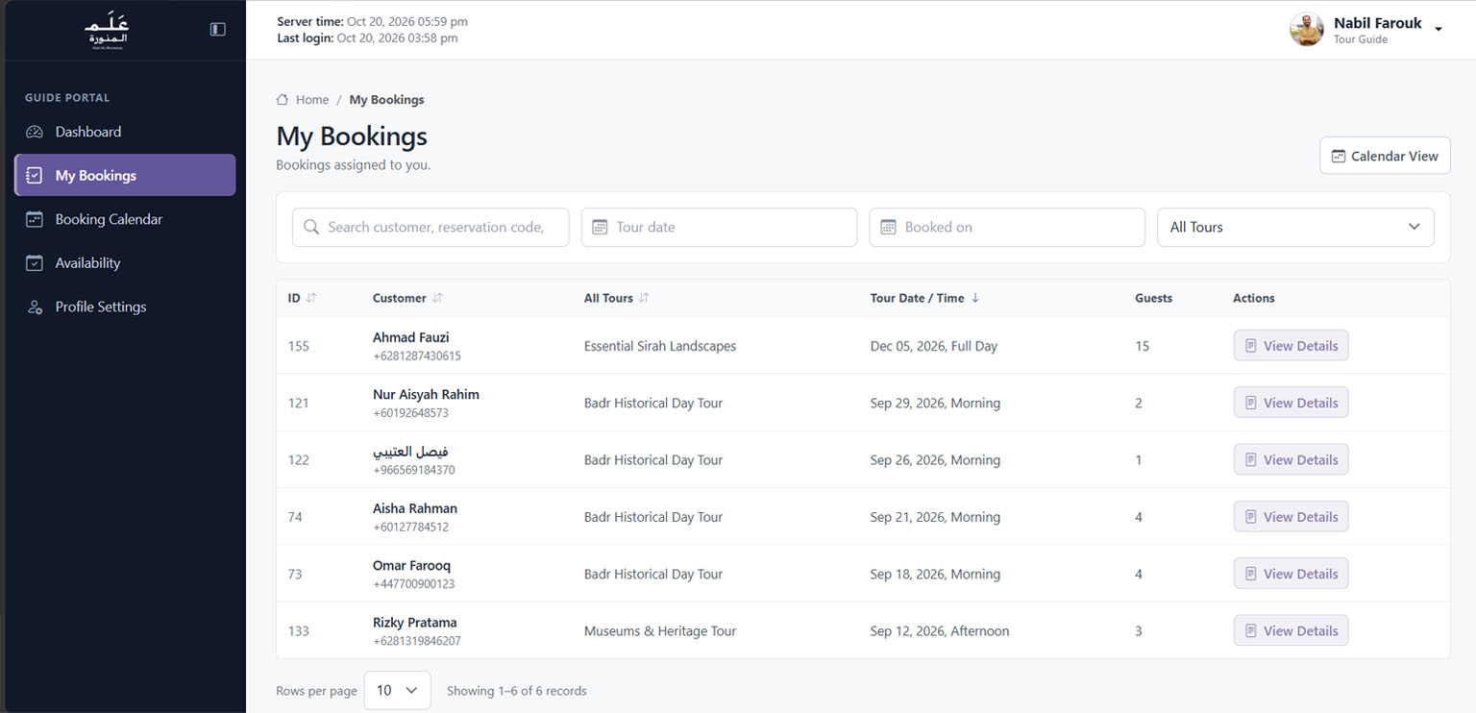Click Nabil Farouk's profile avatar
This screenshot has width=1476, height=713.
coord(1307,30)
